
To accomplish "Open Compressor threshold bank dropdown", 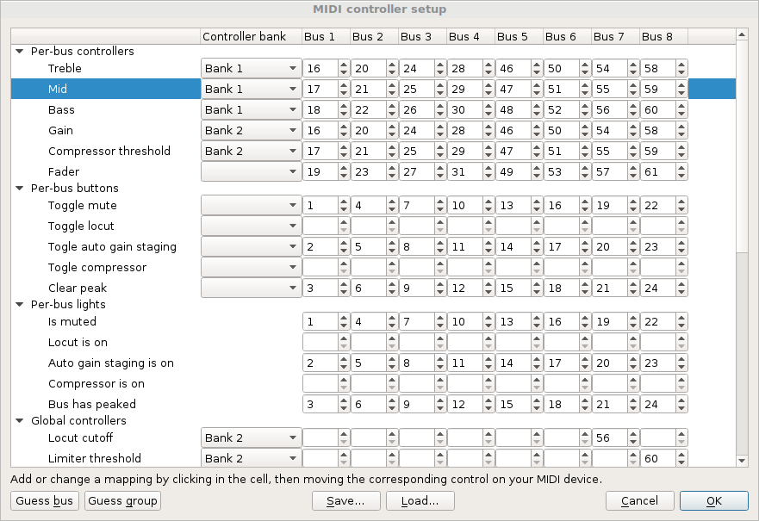I will click(x=251, y=151).
